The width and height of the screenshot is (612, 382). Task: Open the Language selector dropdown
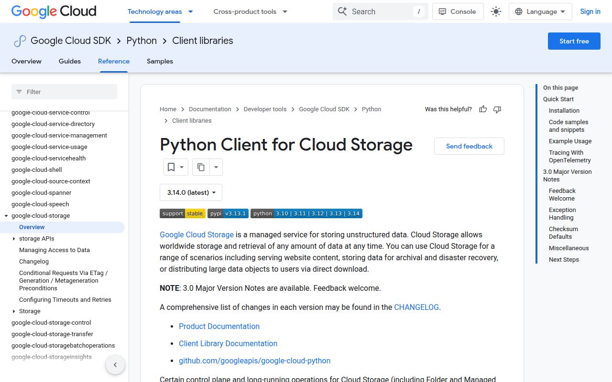click(x=540, y=11)
